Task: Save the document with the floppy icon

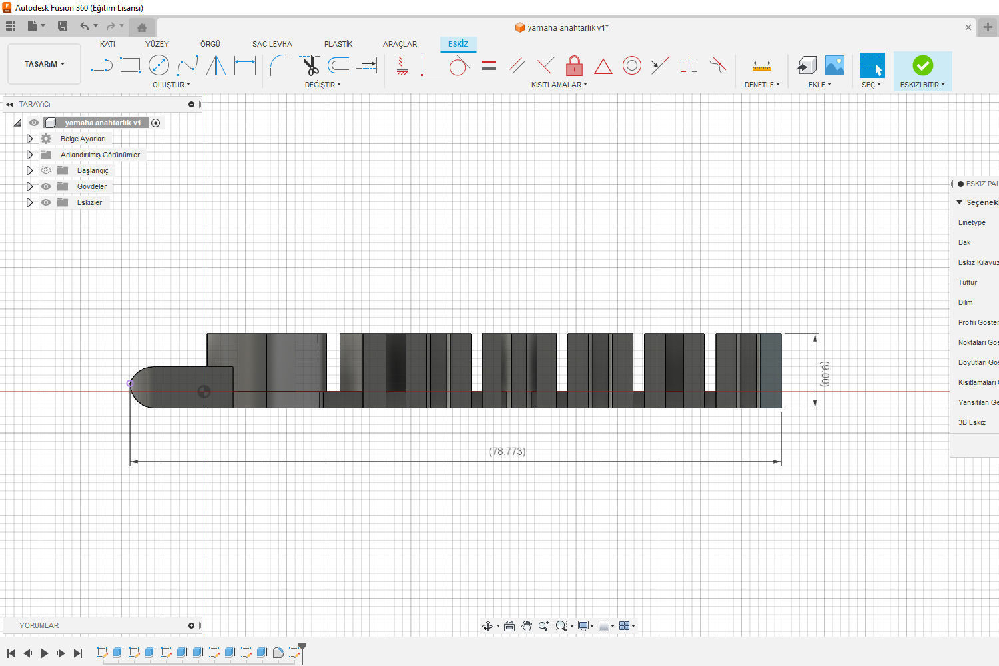Action: click(x=63, y=26)
